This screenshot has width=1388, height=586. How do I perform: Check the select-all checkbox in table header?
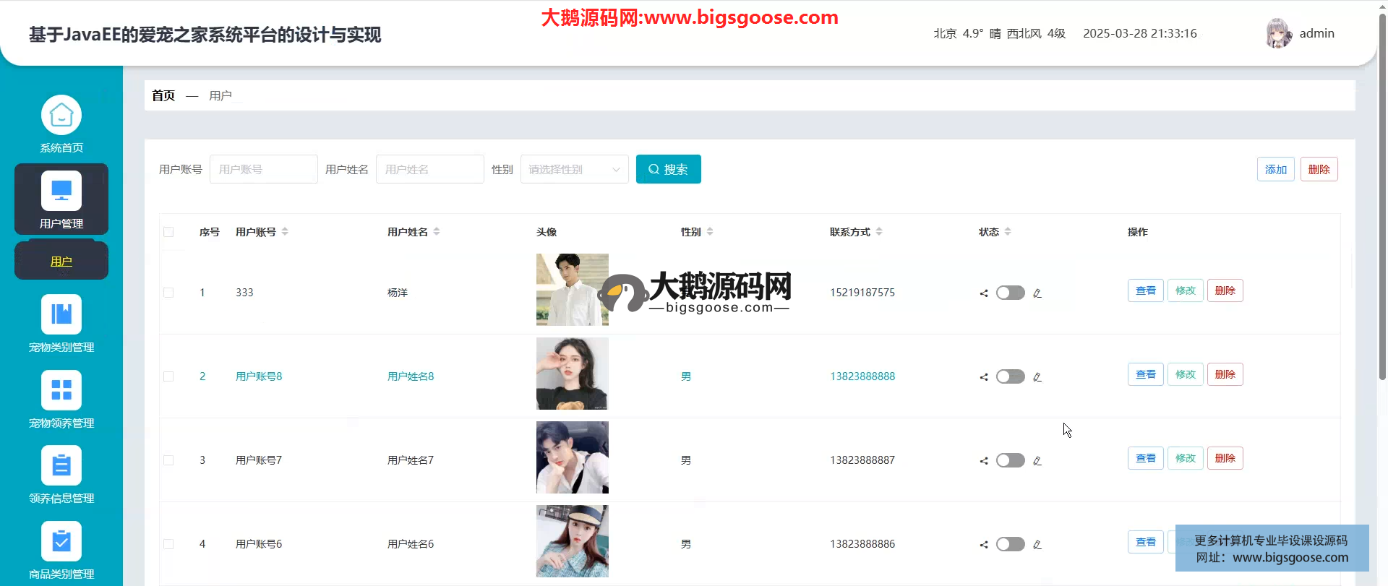pos(168,232)
